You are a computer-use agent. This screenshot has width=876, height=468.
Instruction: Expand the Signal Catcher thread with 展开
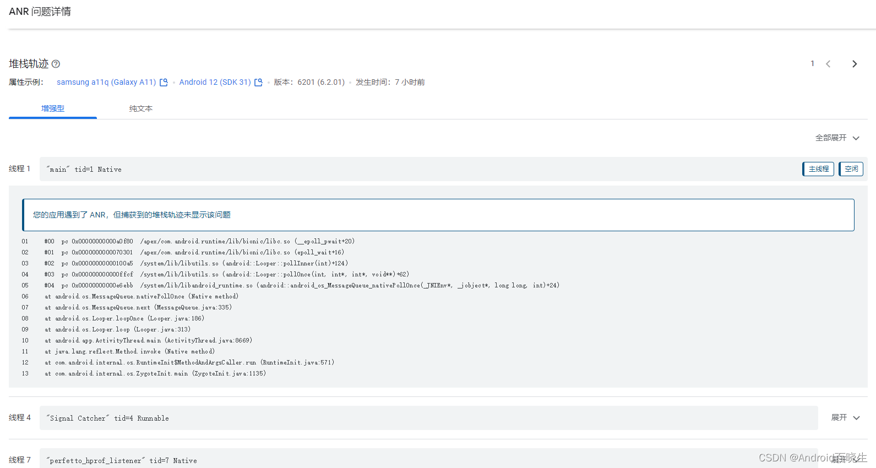[x=845, y=418]
